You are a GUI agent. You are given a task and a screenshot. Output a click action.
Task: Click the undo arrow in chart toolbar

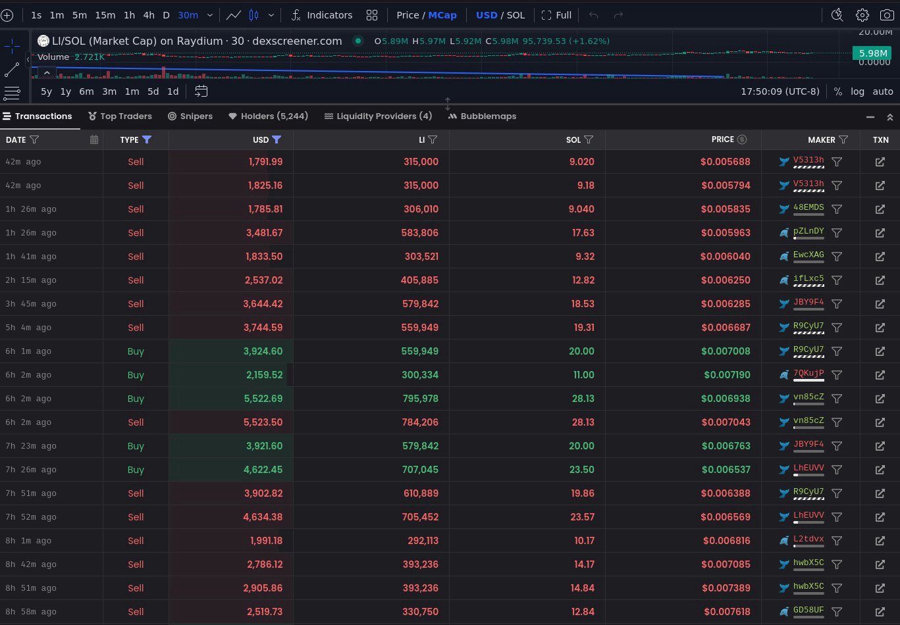(593, 15)
